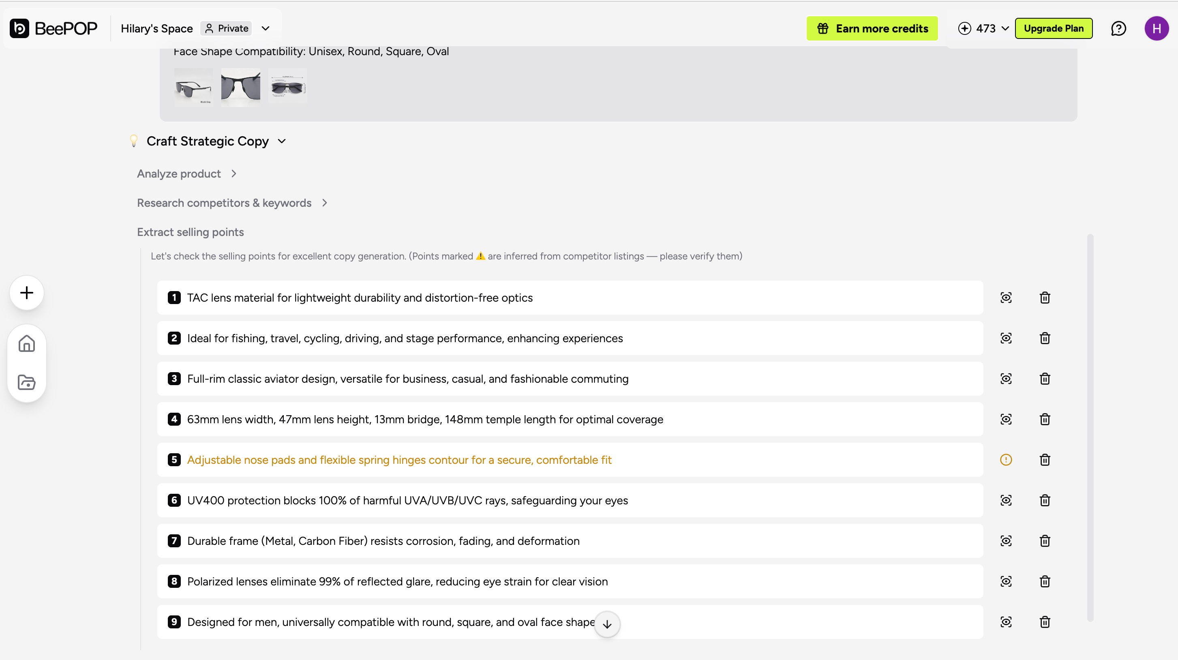The image size is (1178, 660).
Task: Open the H user avatar menu
Action: point(1156,28)
